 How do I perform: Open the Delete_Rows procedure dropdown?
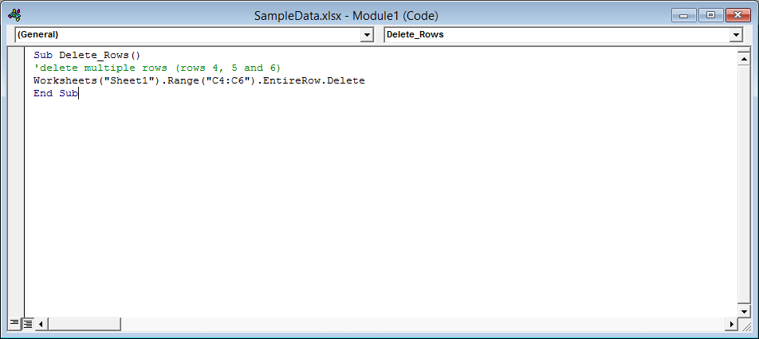pos(737,35)
